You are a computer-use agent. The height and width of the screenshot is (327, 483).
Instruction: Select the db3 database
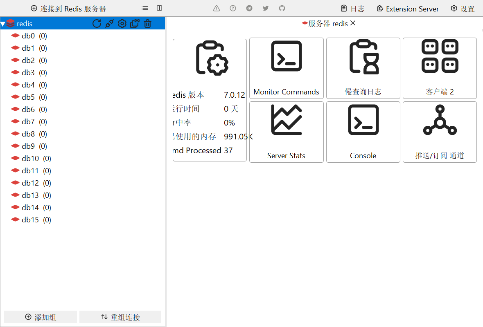28,72
